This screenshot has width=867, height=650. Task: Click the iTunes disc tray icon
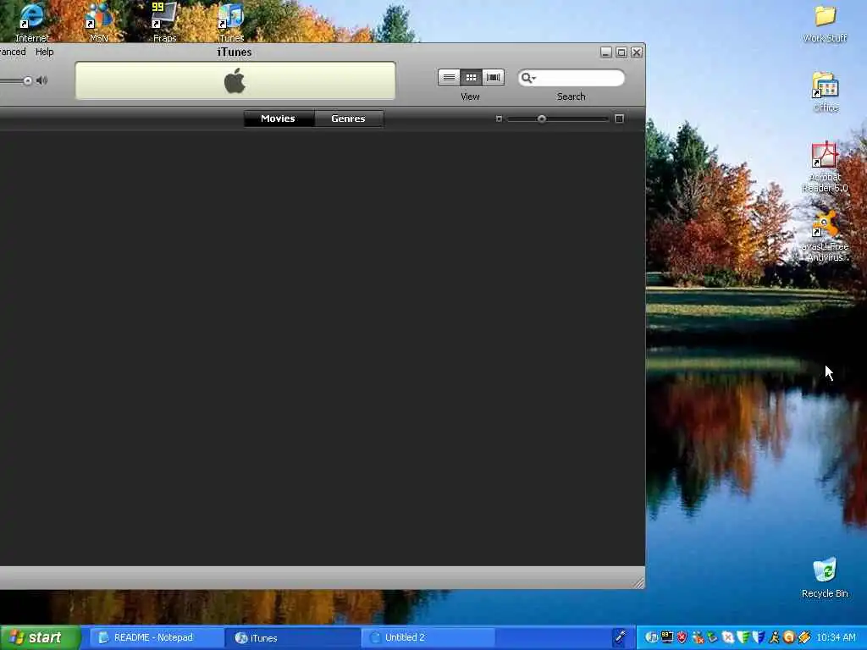pyautogui.click(x=652, y=637)
